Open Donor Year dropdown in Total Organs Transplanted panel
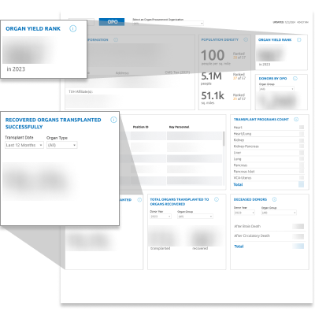 (161, 217)
